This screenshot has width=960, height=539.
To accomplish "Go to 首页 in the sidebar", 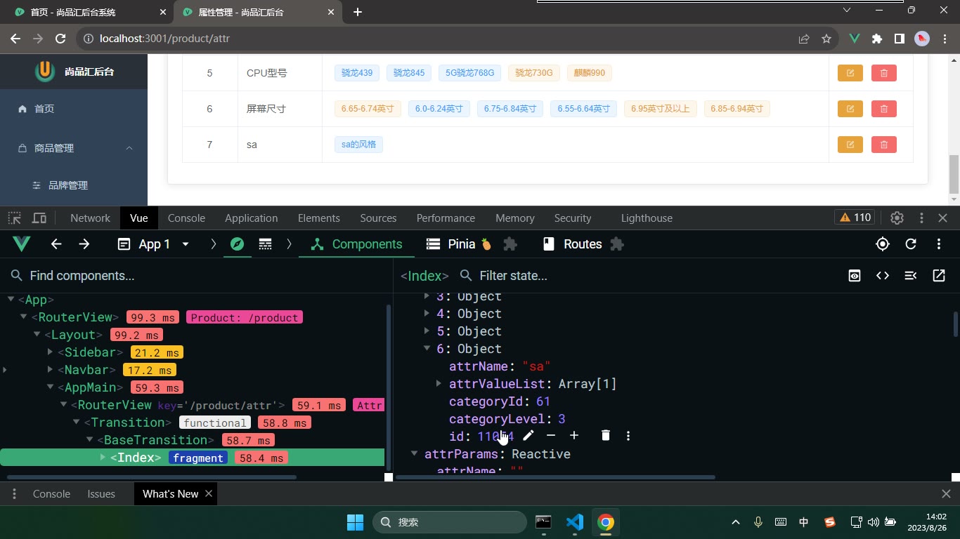I will click(74, 109).
